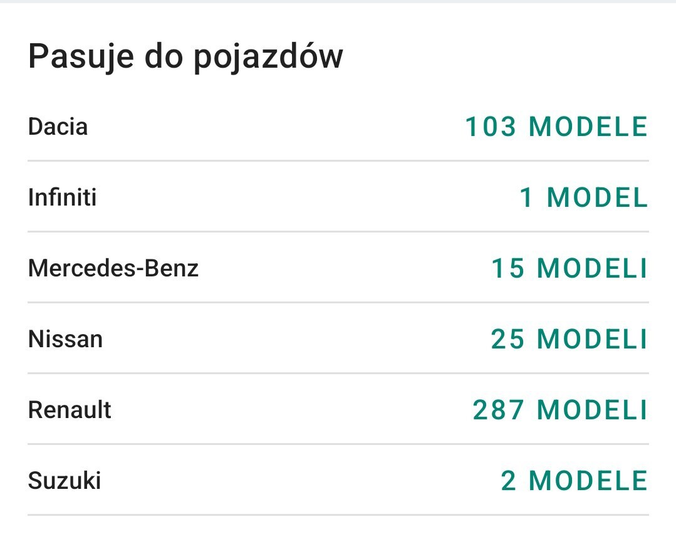Click the separator beneath Mercedes-Benz row
676x534 pixels.
point(338,303)
